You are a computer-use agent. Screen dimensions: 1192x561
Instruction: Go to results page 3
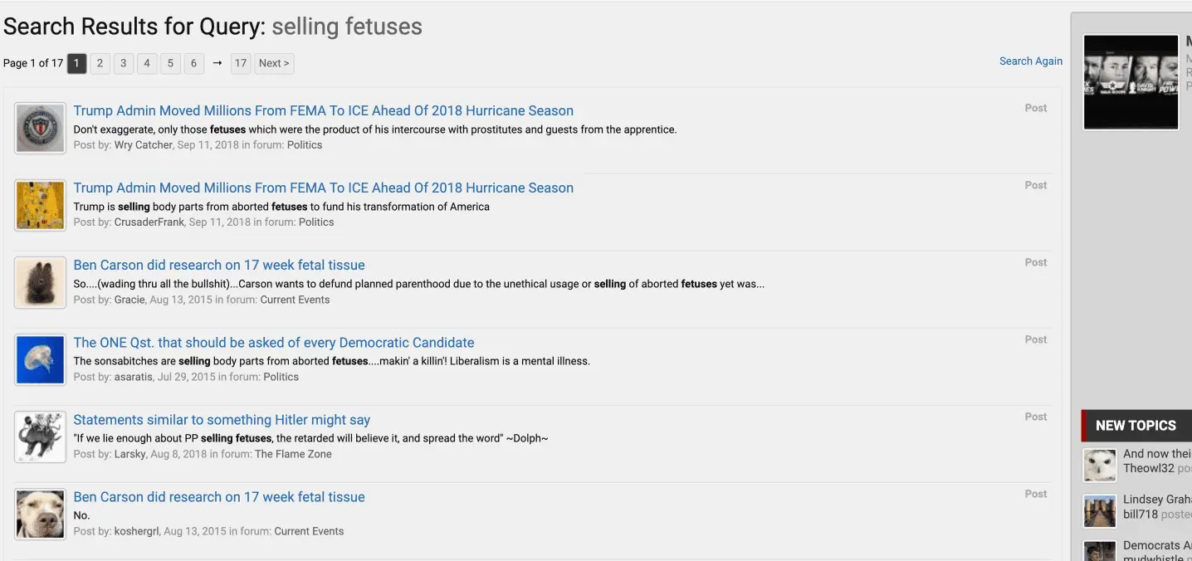point(123,63)
